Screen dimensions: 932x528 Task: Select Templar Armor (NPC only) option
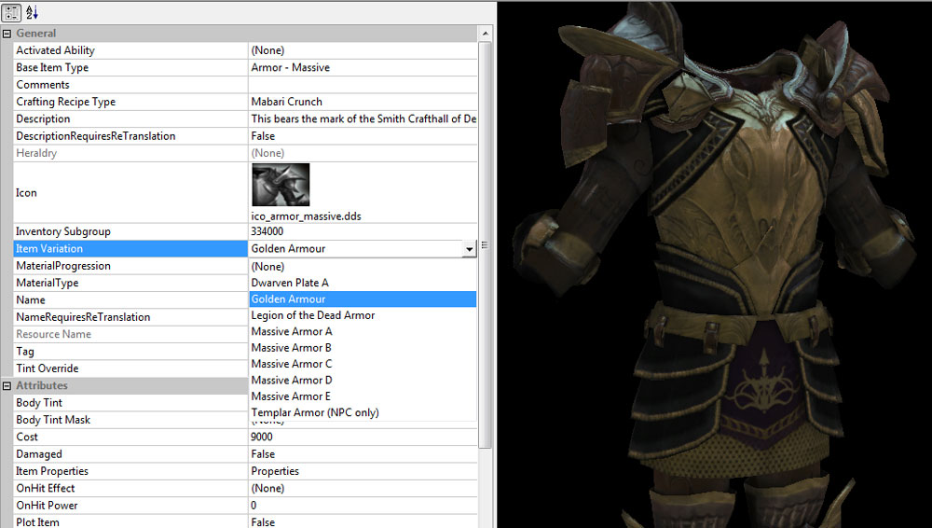tap(315, 412)
